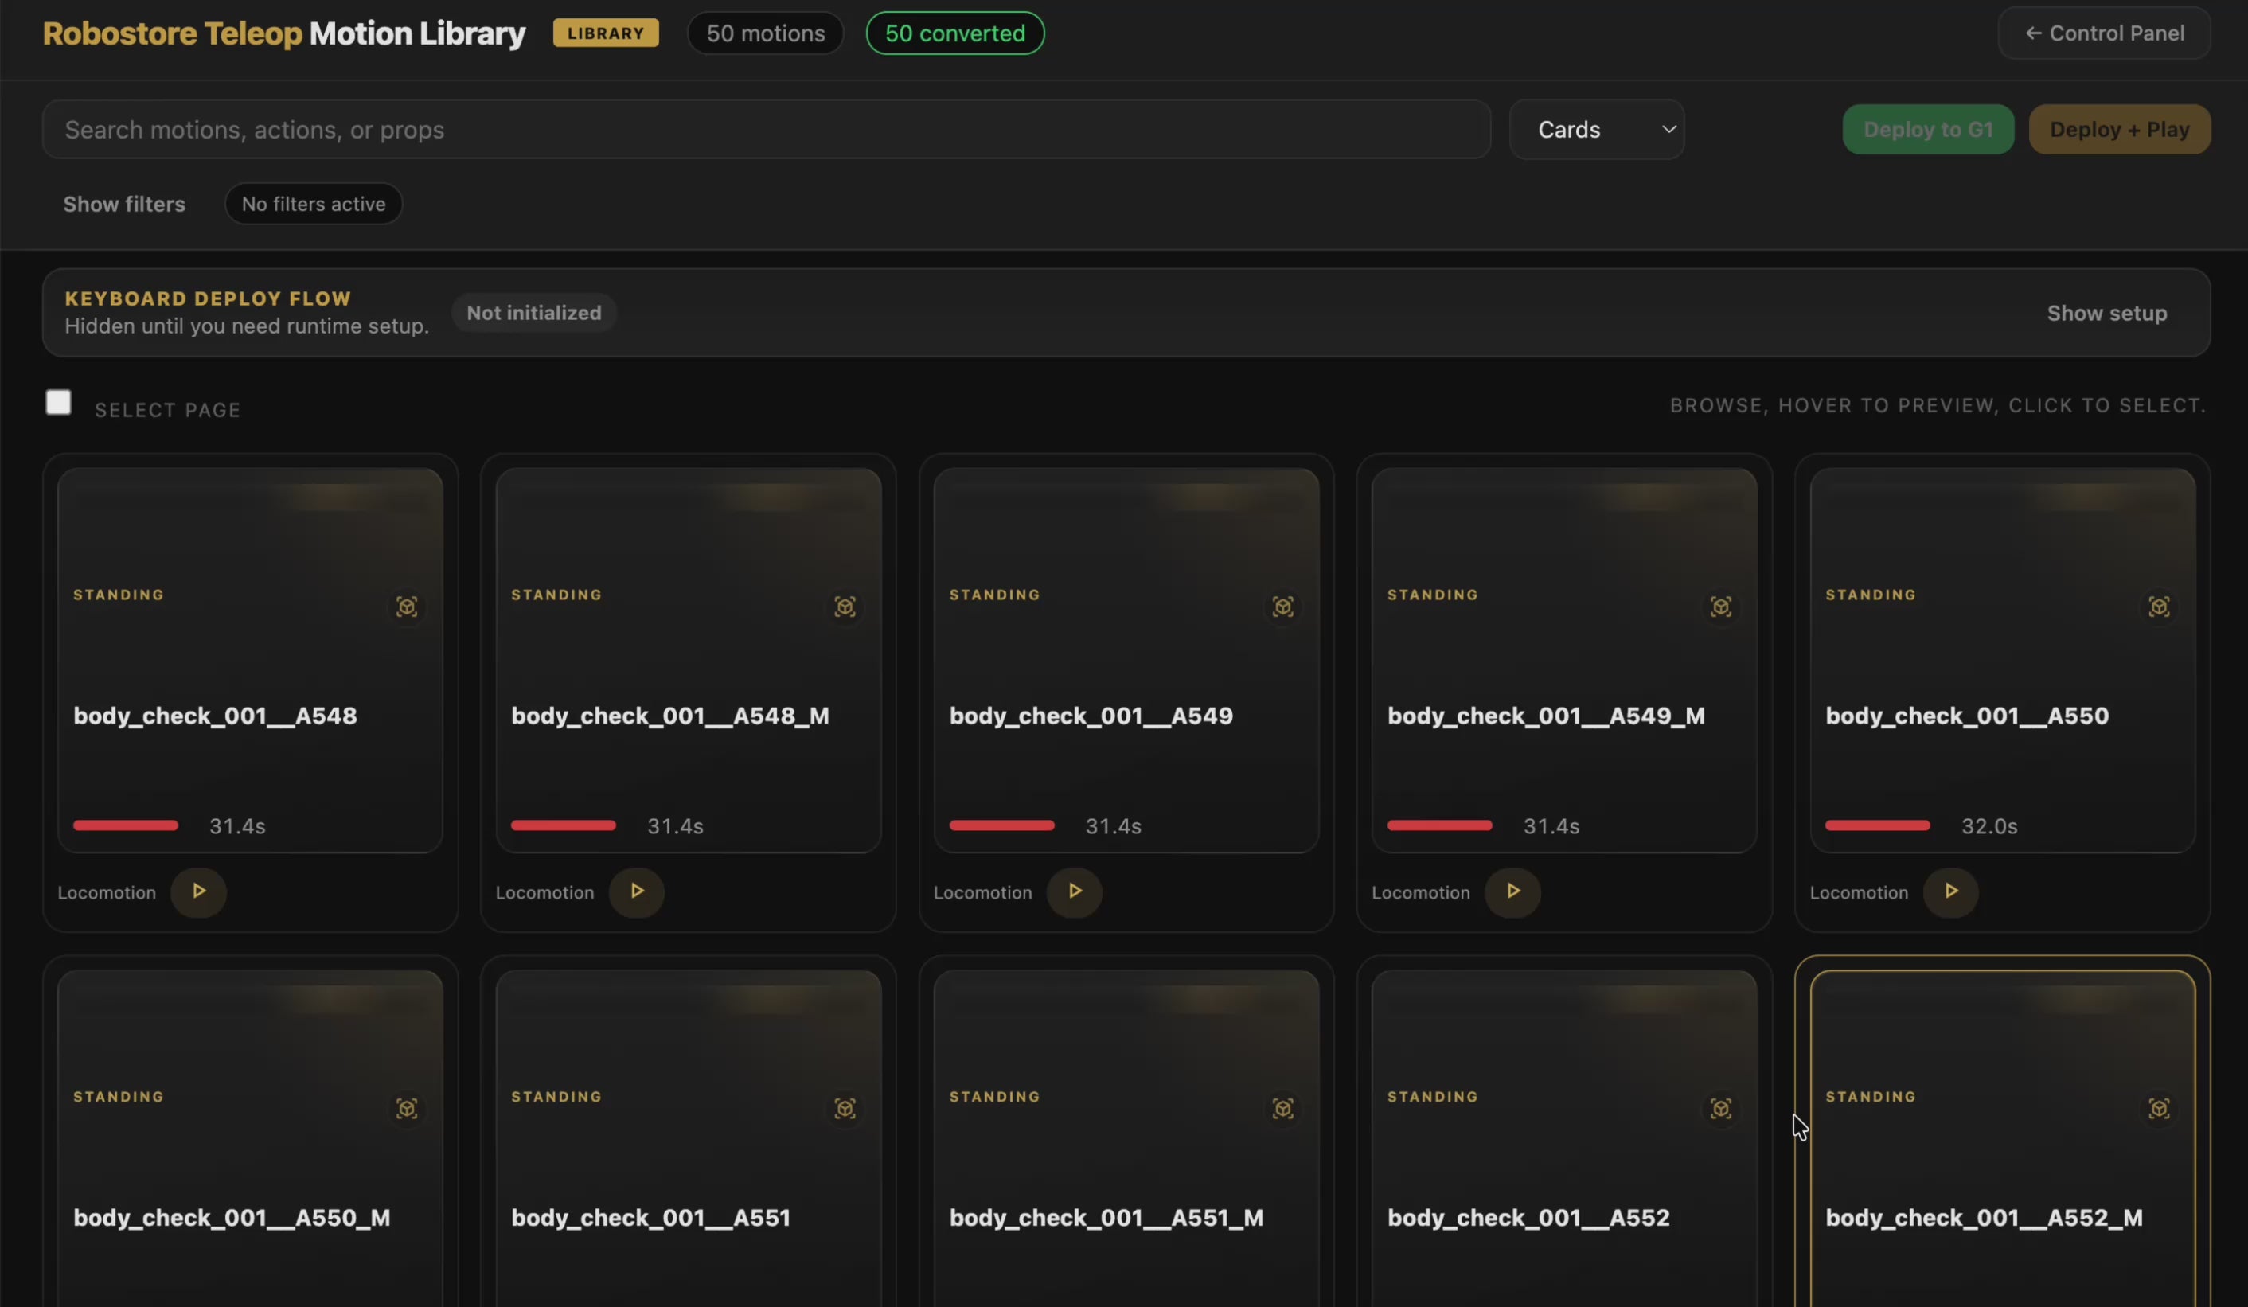Click the No filters active pill
Image resolution: width=2248 pixels, height=1307 pixels.
[x=313, y=205]
